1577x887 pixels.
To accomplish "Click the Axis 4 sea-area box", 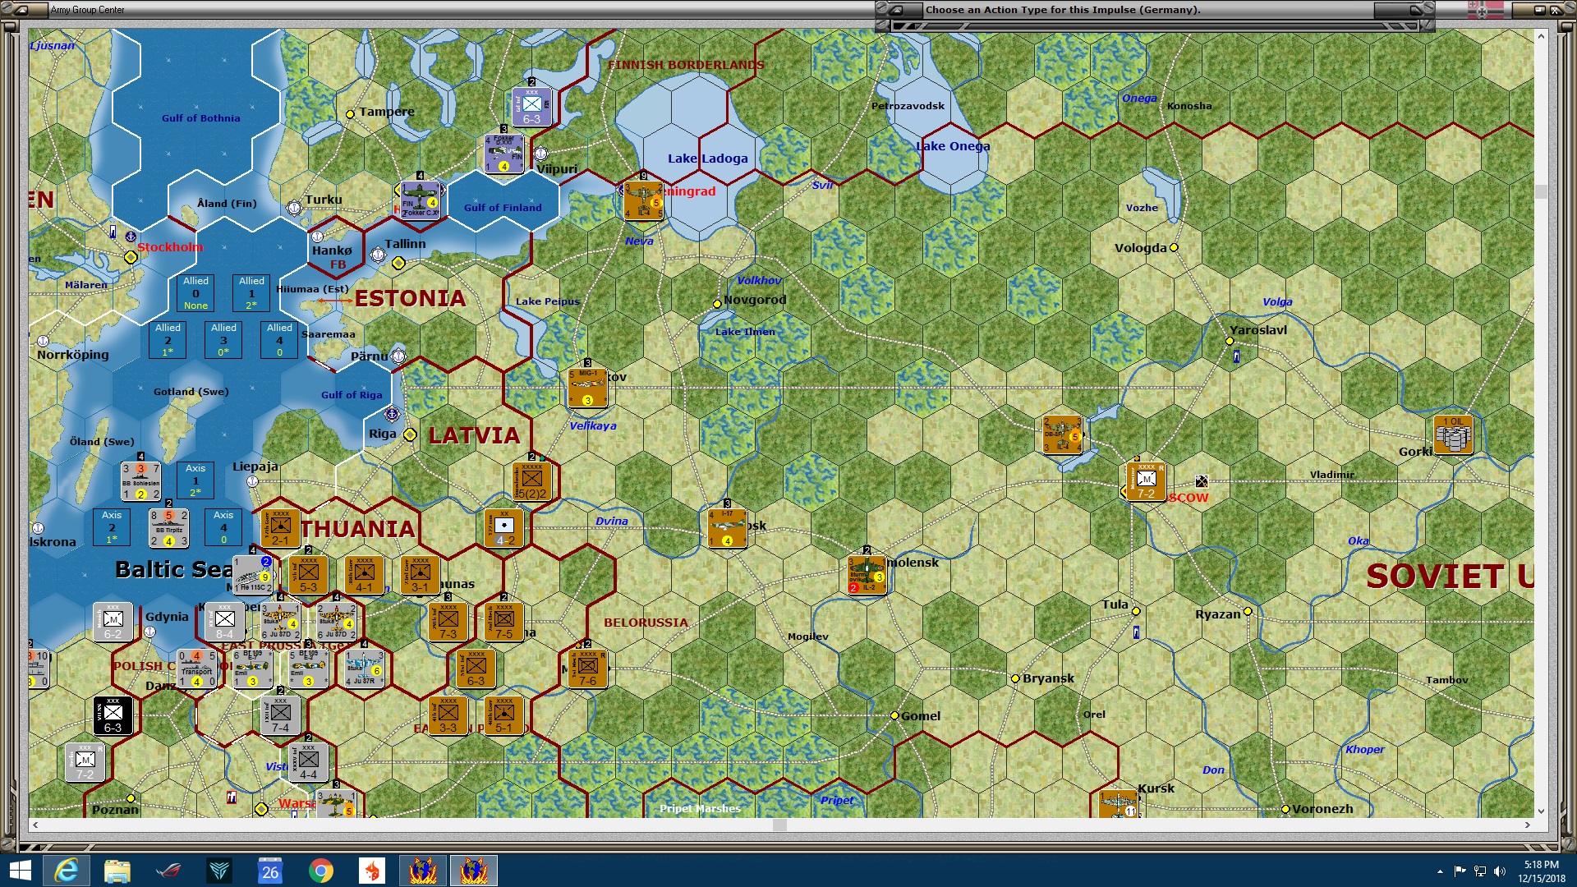I will (223, 526).
